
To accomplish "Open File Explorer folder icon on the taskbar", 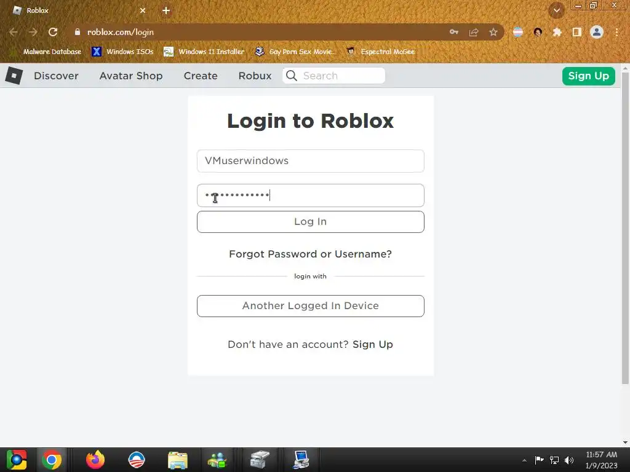I will click(178, 460).
